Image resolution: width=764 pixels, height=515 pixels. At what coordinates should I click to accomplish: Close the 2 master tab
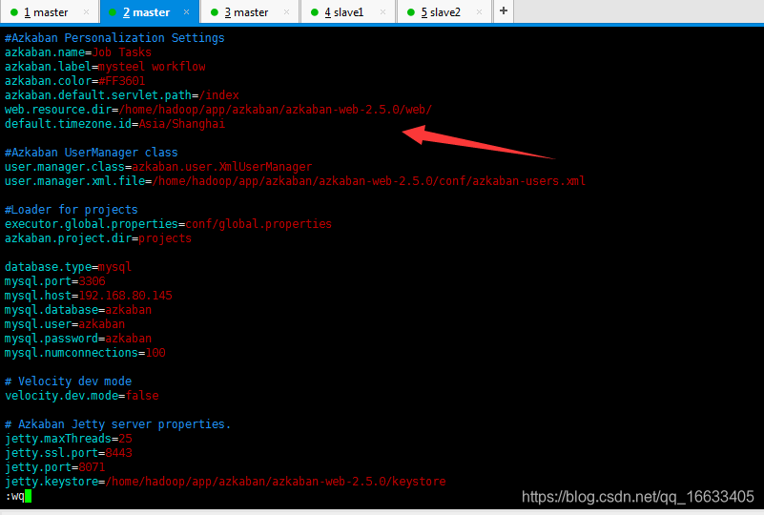point(186,12)
